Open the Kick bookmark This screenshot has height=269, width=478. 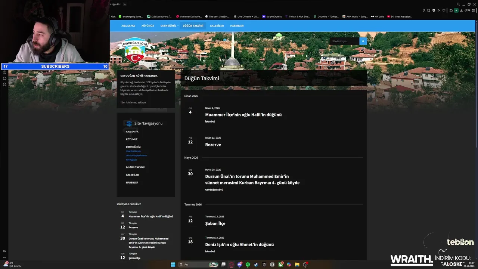pos(113,16)
